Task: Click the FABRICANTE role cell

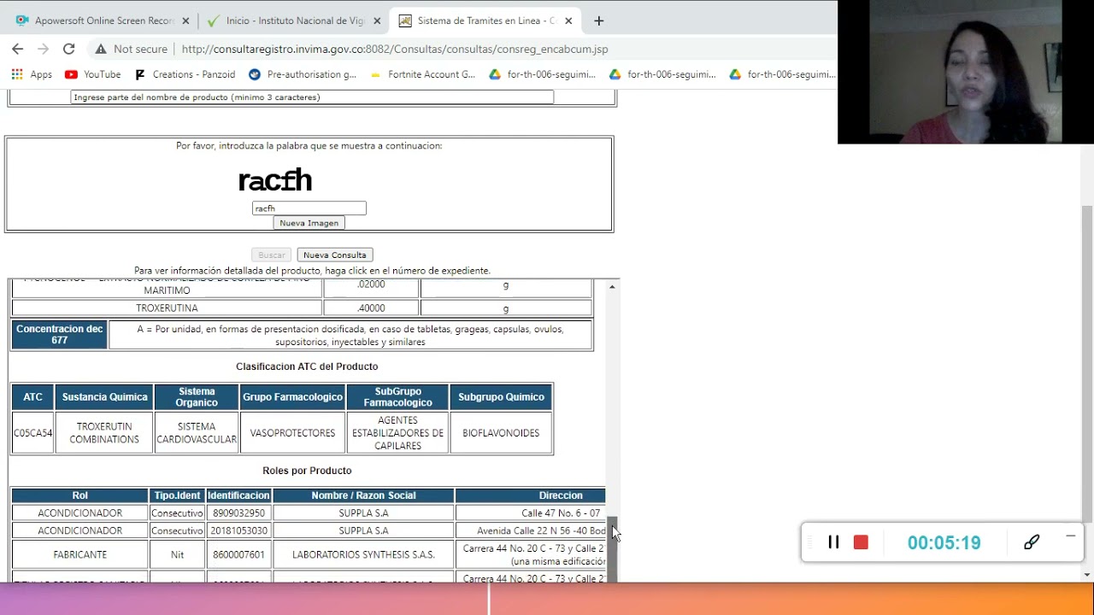Action: tap(79, 554)
